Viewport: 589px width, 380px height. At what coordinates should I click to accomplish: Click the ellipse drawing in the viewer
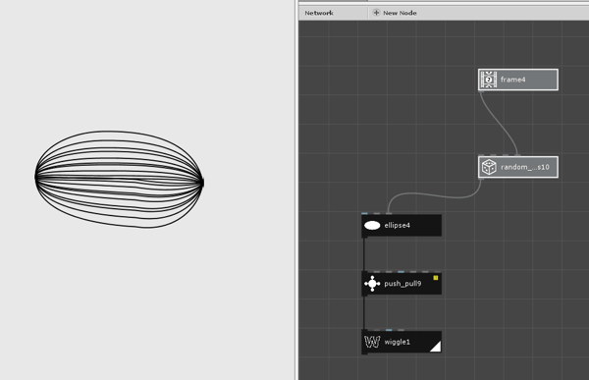point(120,180)
